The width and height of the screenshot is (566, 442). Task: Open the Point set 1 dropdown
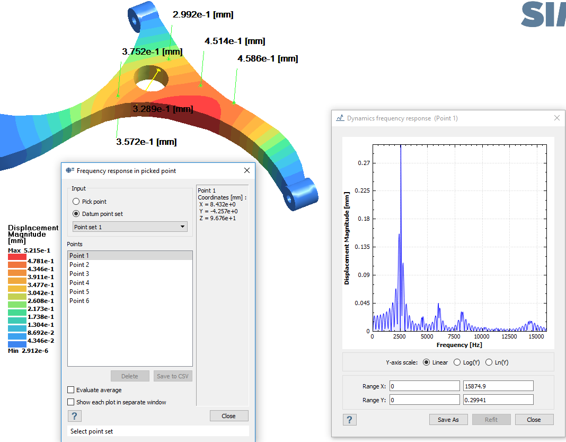[x=130, y=227]
